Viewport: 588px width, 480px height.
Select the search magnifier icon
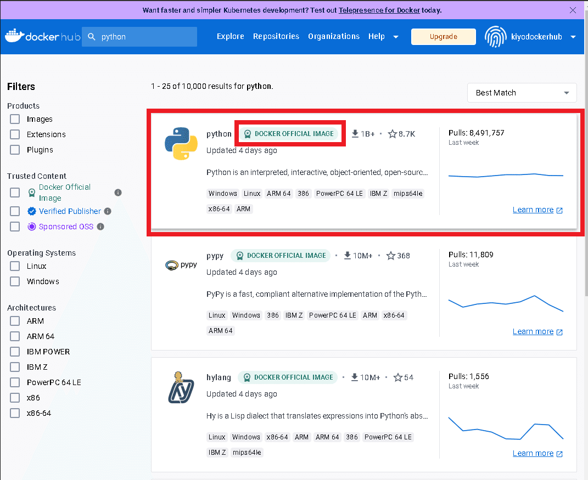92,37
